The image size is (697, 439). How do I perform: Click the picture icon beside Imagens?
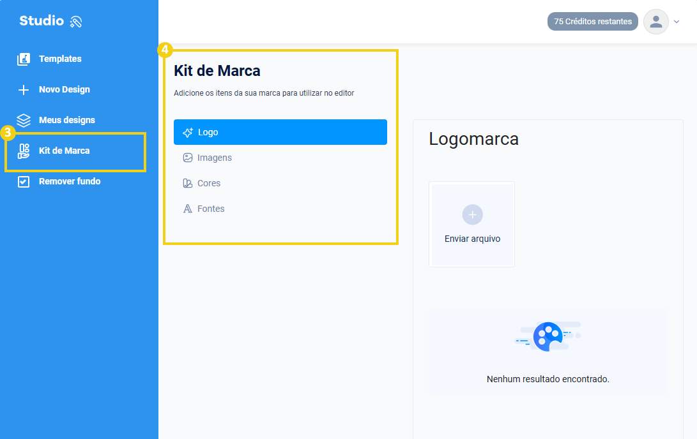pos(188,158)
